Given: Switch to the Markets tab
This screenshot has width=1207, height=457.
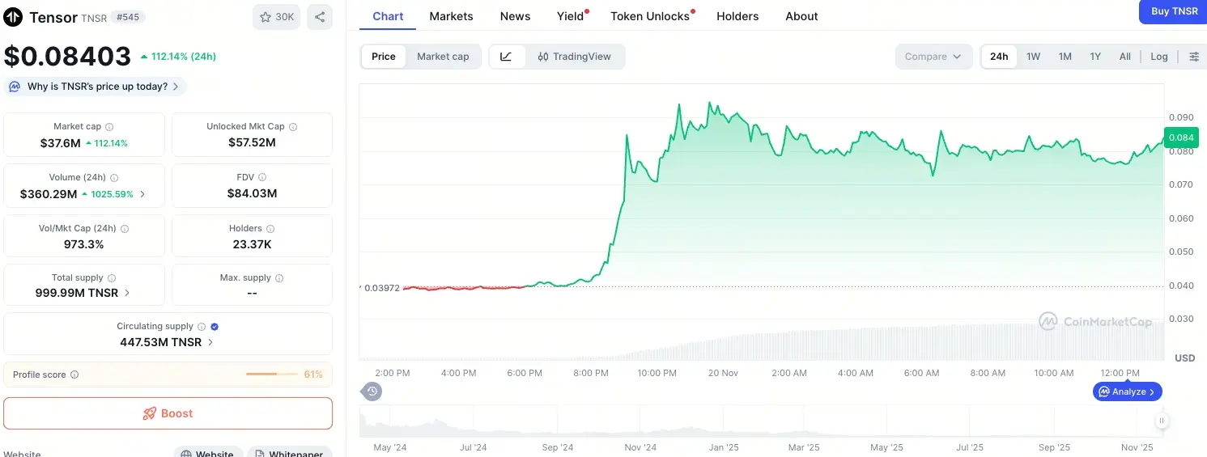Looking at the screenshot, I should [x=451, y=16].
